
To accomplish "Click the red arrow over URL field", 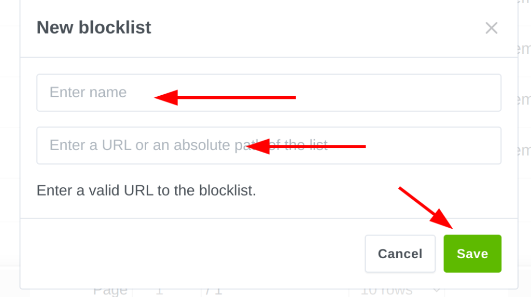I will 307,147.
